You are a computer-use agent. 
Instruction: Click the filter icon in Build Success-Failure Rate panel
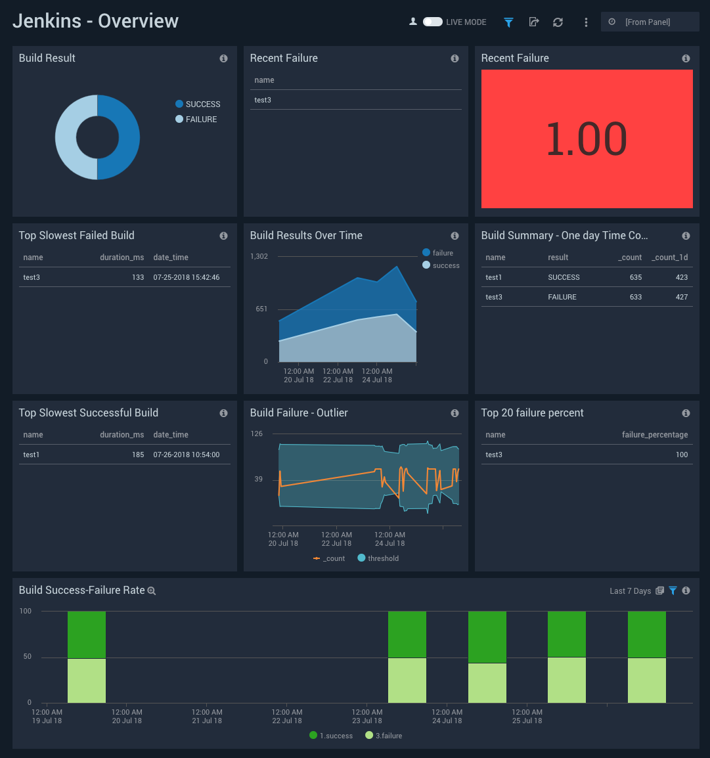point(673,591)
